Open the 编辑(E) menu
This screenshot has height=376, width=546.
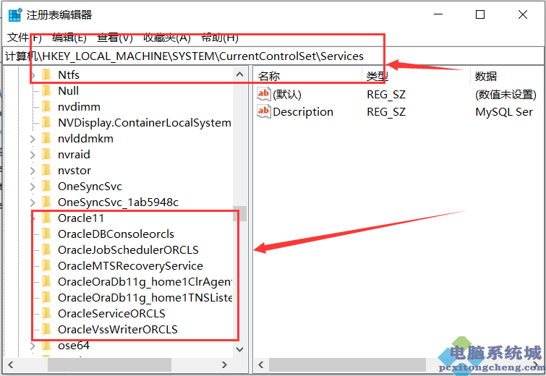pyautogui.click(x=69, y=38)
